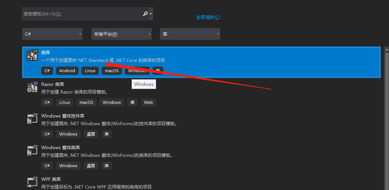Image resolution: width=389 pixels, height=190 pixels.
Task: Select the Windows 窗体控件库 template title
Action: 63,116
